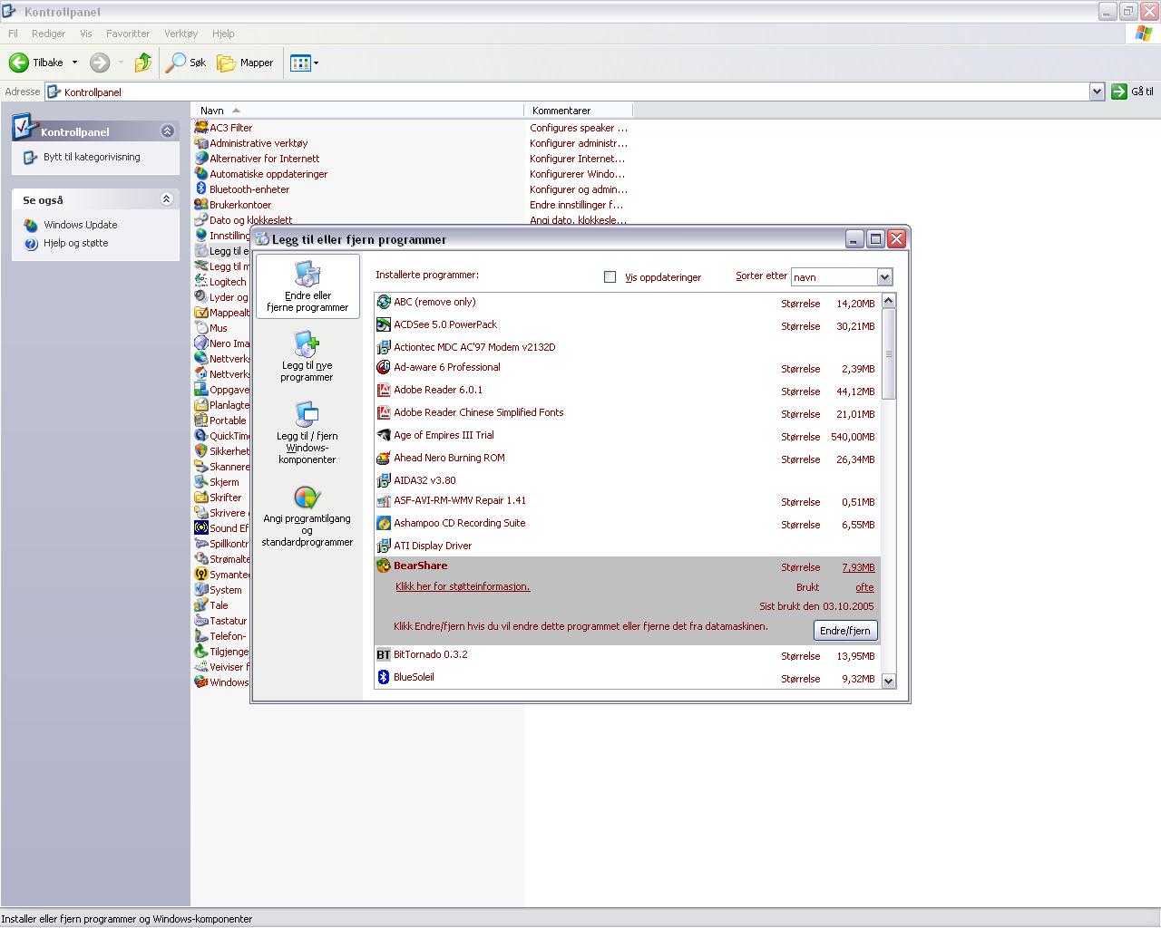Image resolution: width=1161 pixels, height=928 pixels.
Task: Click the Navn column header
Action: (357, 111)
